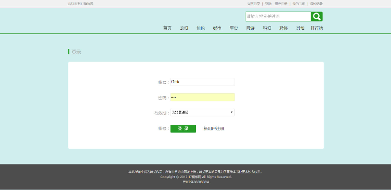
Task: Open 阅读记录 reading history link
Action: pos(316,4)
